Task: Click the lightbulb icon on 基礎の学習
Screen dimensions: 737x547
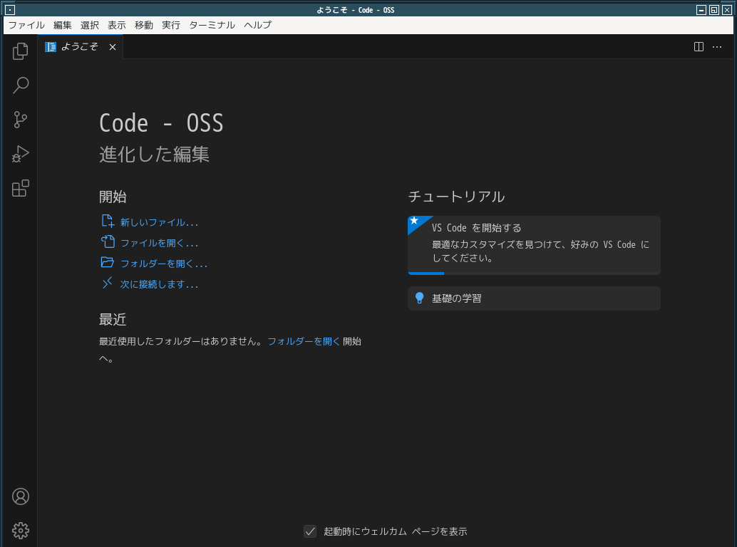Action: (x=420, y=298)
